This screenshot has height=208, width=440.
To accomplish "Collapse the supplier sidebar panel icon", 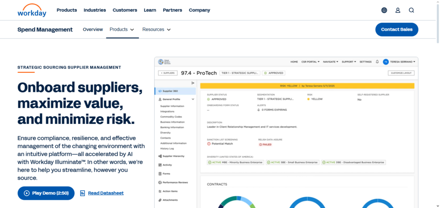I will pos(193,83).
